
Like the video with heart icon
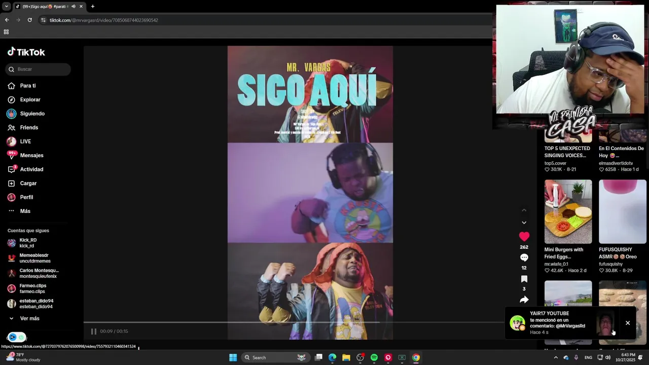click(524, 236)
